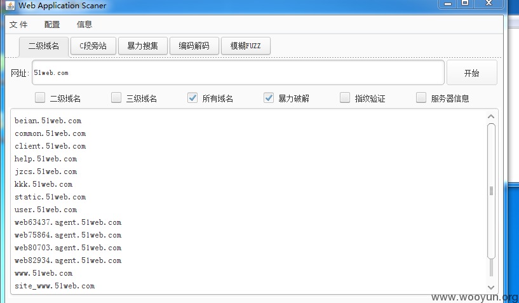Enable the 三级域名 checkbox

[x=116, y=98]
